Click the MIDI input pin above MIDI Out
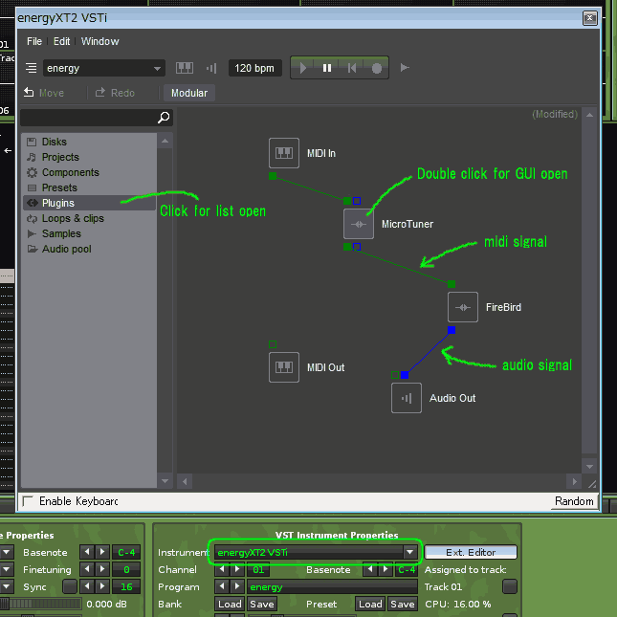The height and width of the screenshot is (617, 617). point(273,344)
